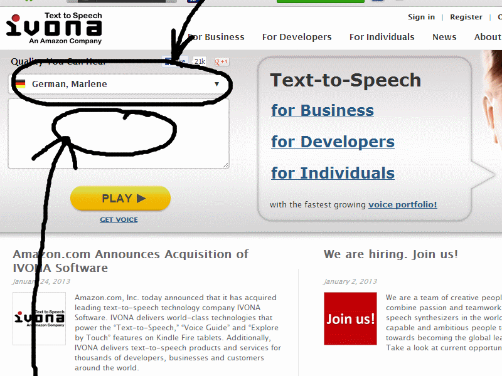Screen dimensions: 502x376
Task: Open the News menu item
Action: pyautogui.click(x=444, y=37)
